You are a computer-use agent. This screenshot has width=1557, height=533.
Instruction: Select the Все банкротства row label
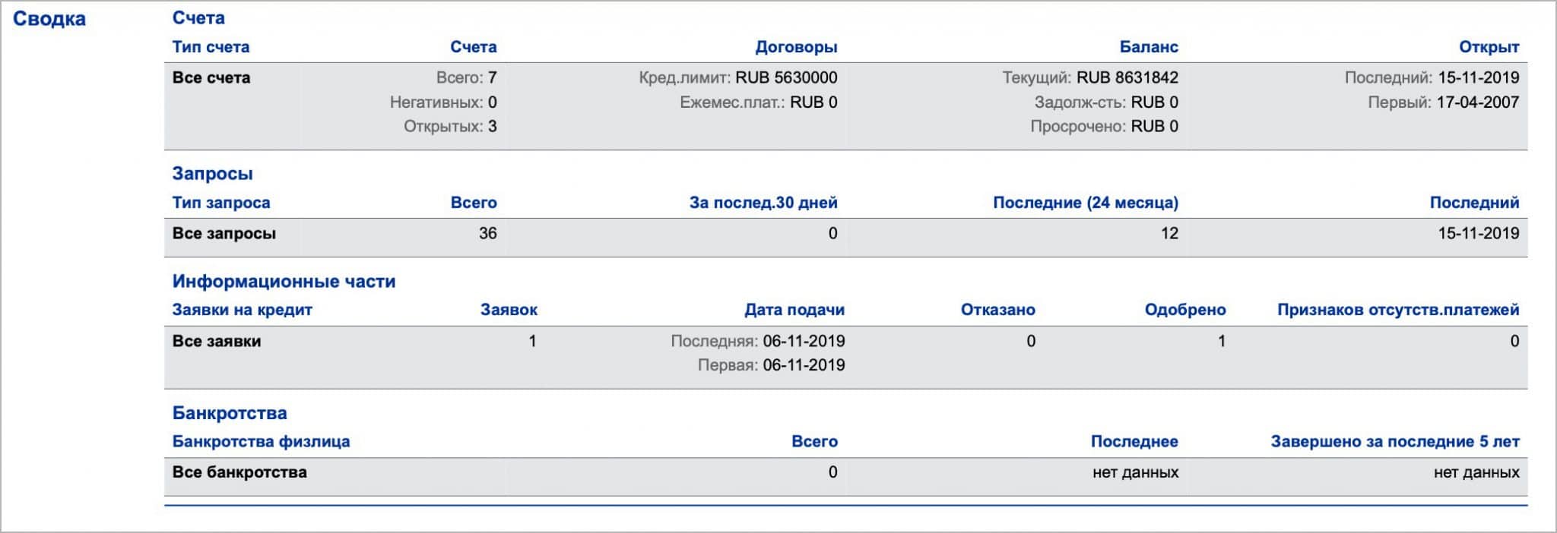(x=239, y=472)
